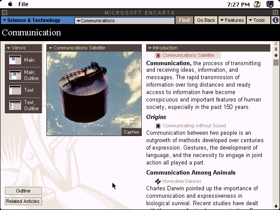Image resolution: width=280 pixels, height=210 pixels.
Task: Open the Tools dropdown menu
Action: [259, 20]
